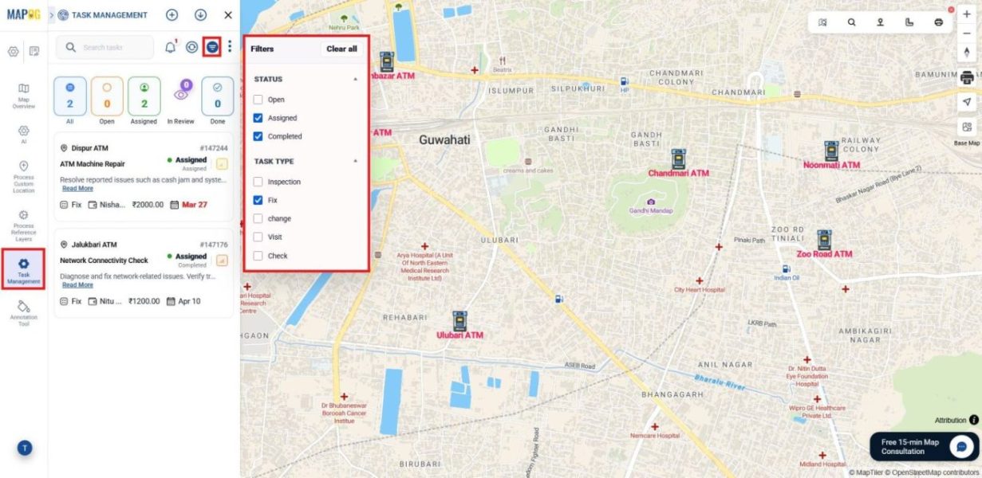Click the create new task plus icon

(172, 15)
